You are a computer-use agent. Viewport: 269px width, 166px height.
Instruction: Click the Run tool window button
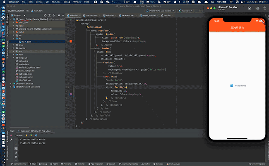coord(33,164)
